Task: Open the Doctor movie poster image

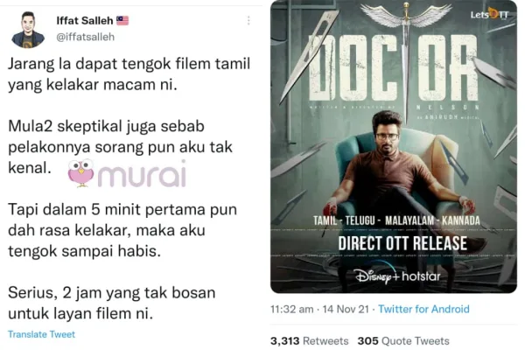Action: [x=394, y=146]
